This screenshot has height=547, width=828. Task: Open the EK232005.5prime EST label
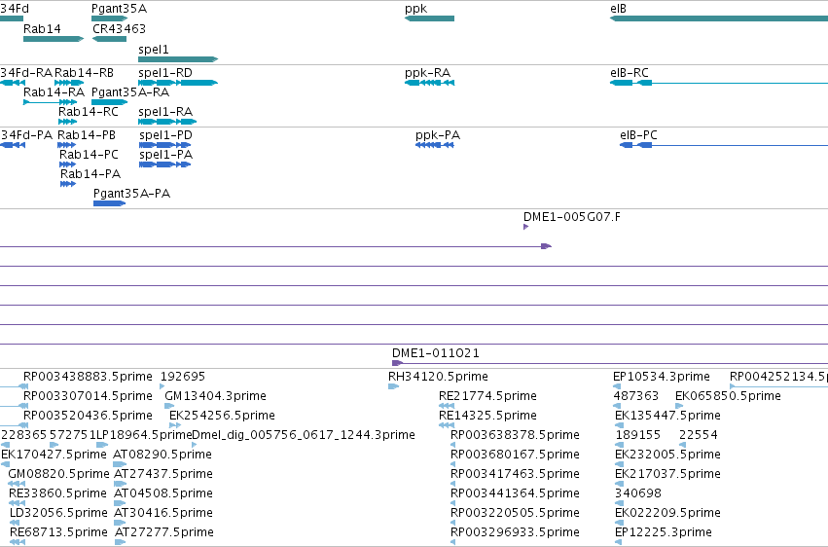667,455
